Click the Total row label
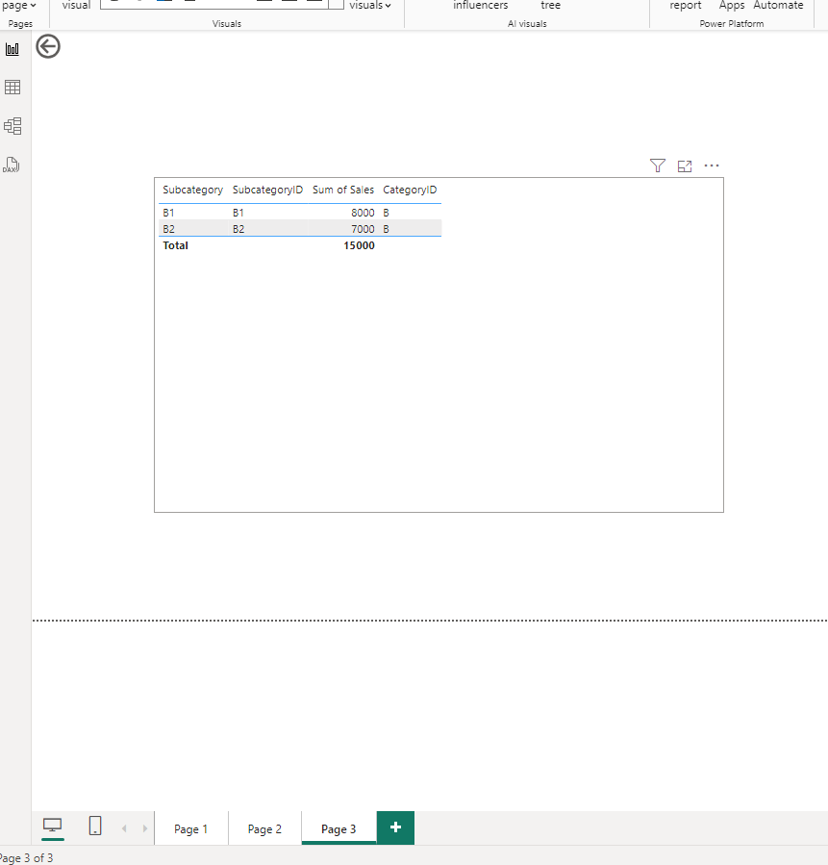 pyautogui.click(x=175, y=245)
